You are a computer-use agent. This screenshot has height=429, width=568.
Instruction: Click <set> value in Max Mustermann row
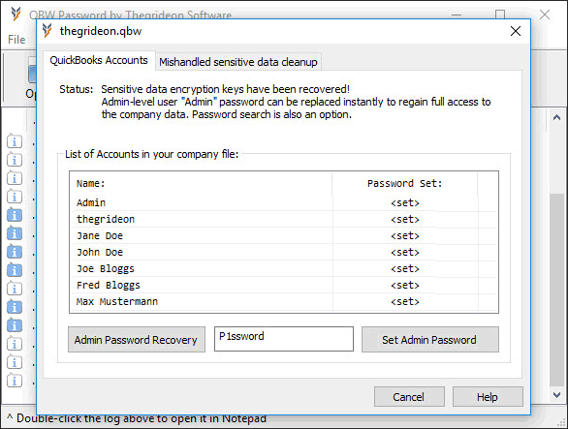click(405, 302)
